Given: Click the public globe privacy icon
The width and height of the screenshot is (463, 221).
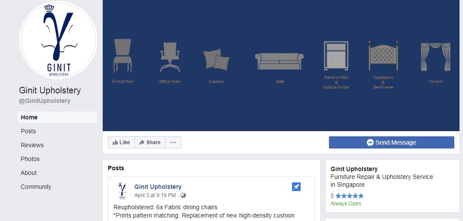Looking at the screenshot, I should (183, 195).
